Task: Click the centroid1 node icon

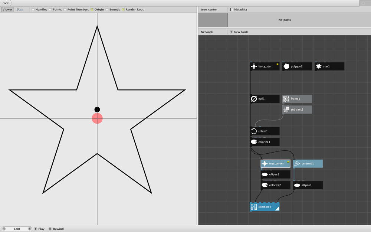Action: coord(297,164)
